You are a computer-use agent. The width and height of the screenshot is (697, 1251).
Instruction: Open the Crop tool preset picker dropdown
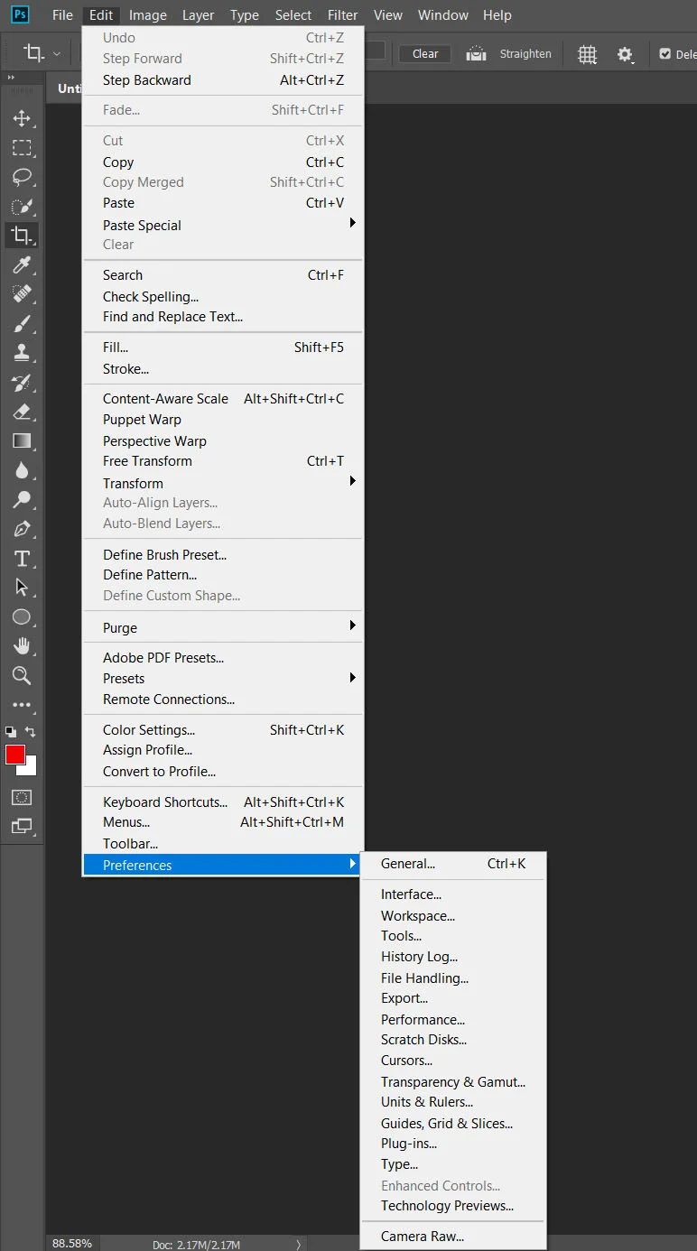57,54
